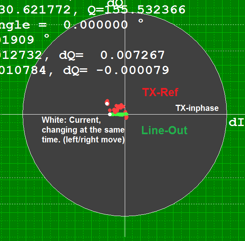245x241 pixels.
Task: Click the dI axis label
Action: click(236, 122)
